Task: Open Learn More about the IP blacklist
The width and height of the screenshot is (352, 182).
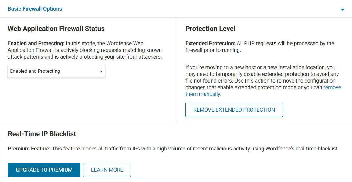Action: coord(107,170)
